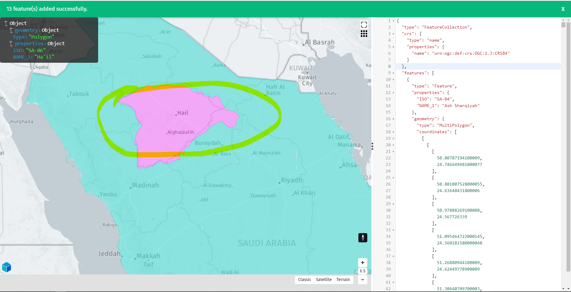This screenshot has height=292, width=571.
Task: Dismiss the features added success banner
Action: (x=563, y=9)
